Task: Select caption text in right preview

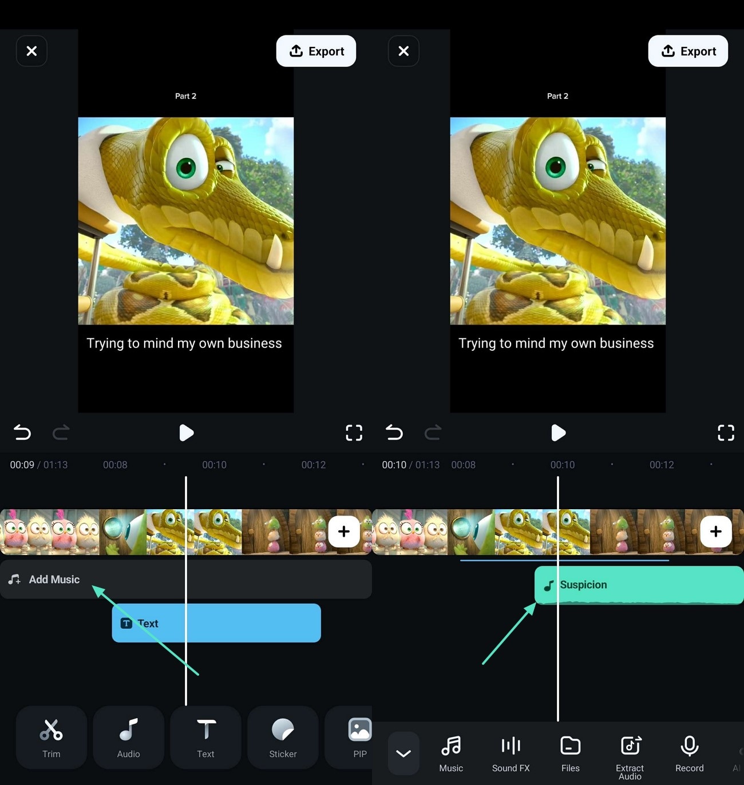Action: pos(556,343)
